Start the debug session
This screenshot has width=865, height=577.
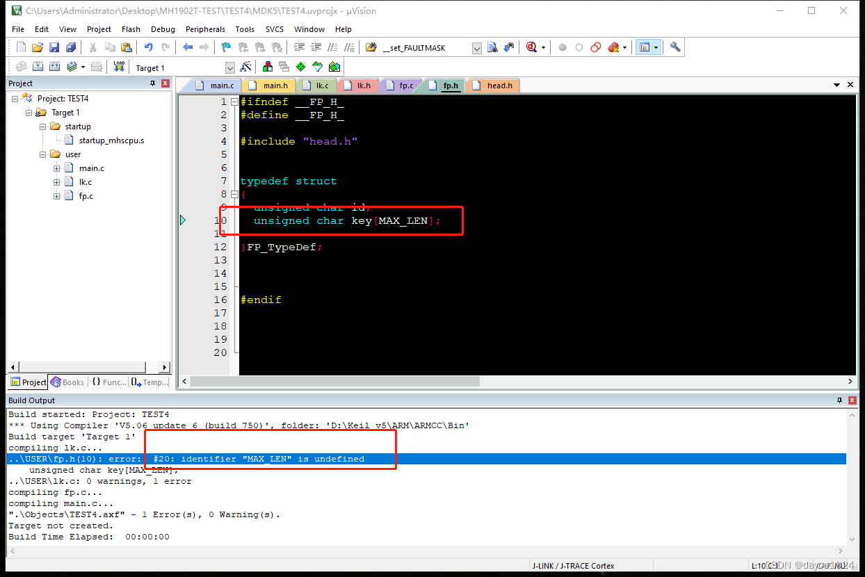coord(532,47)
